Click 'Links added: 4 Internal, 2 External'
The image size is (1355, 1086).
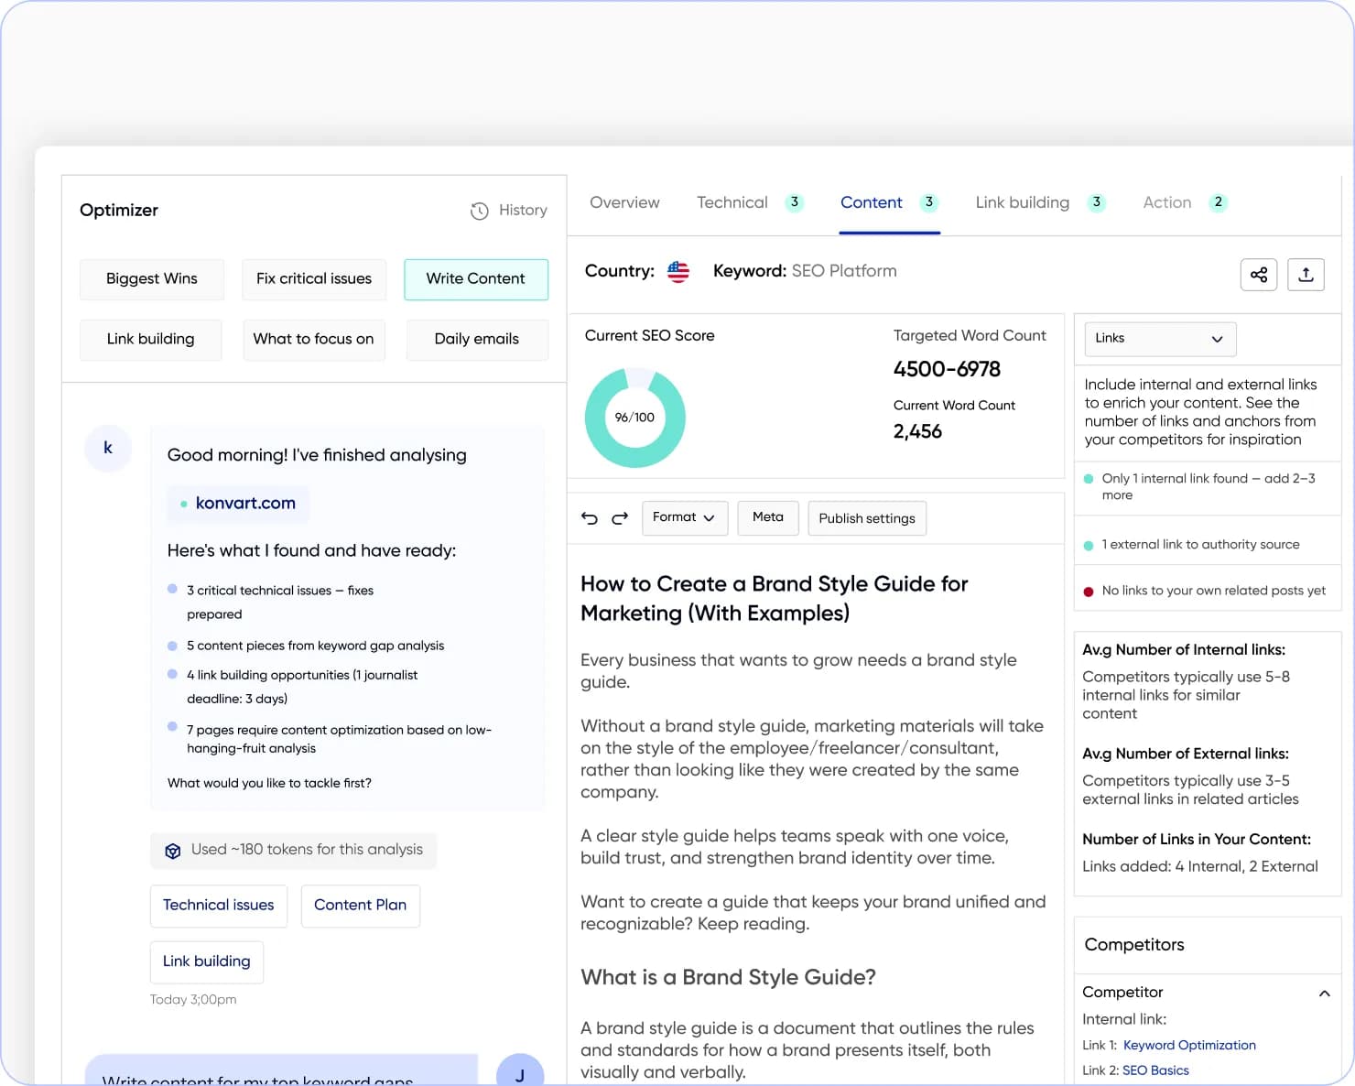pos(1200,867)
